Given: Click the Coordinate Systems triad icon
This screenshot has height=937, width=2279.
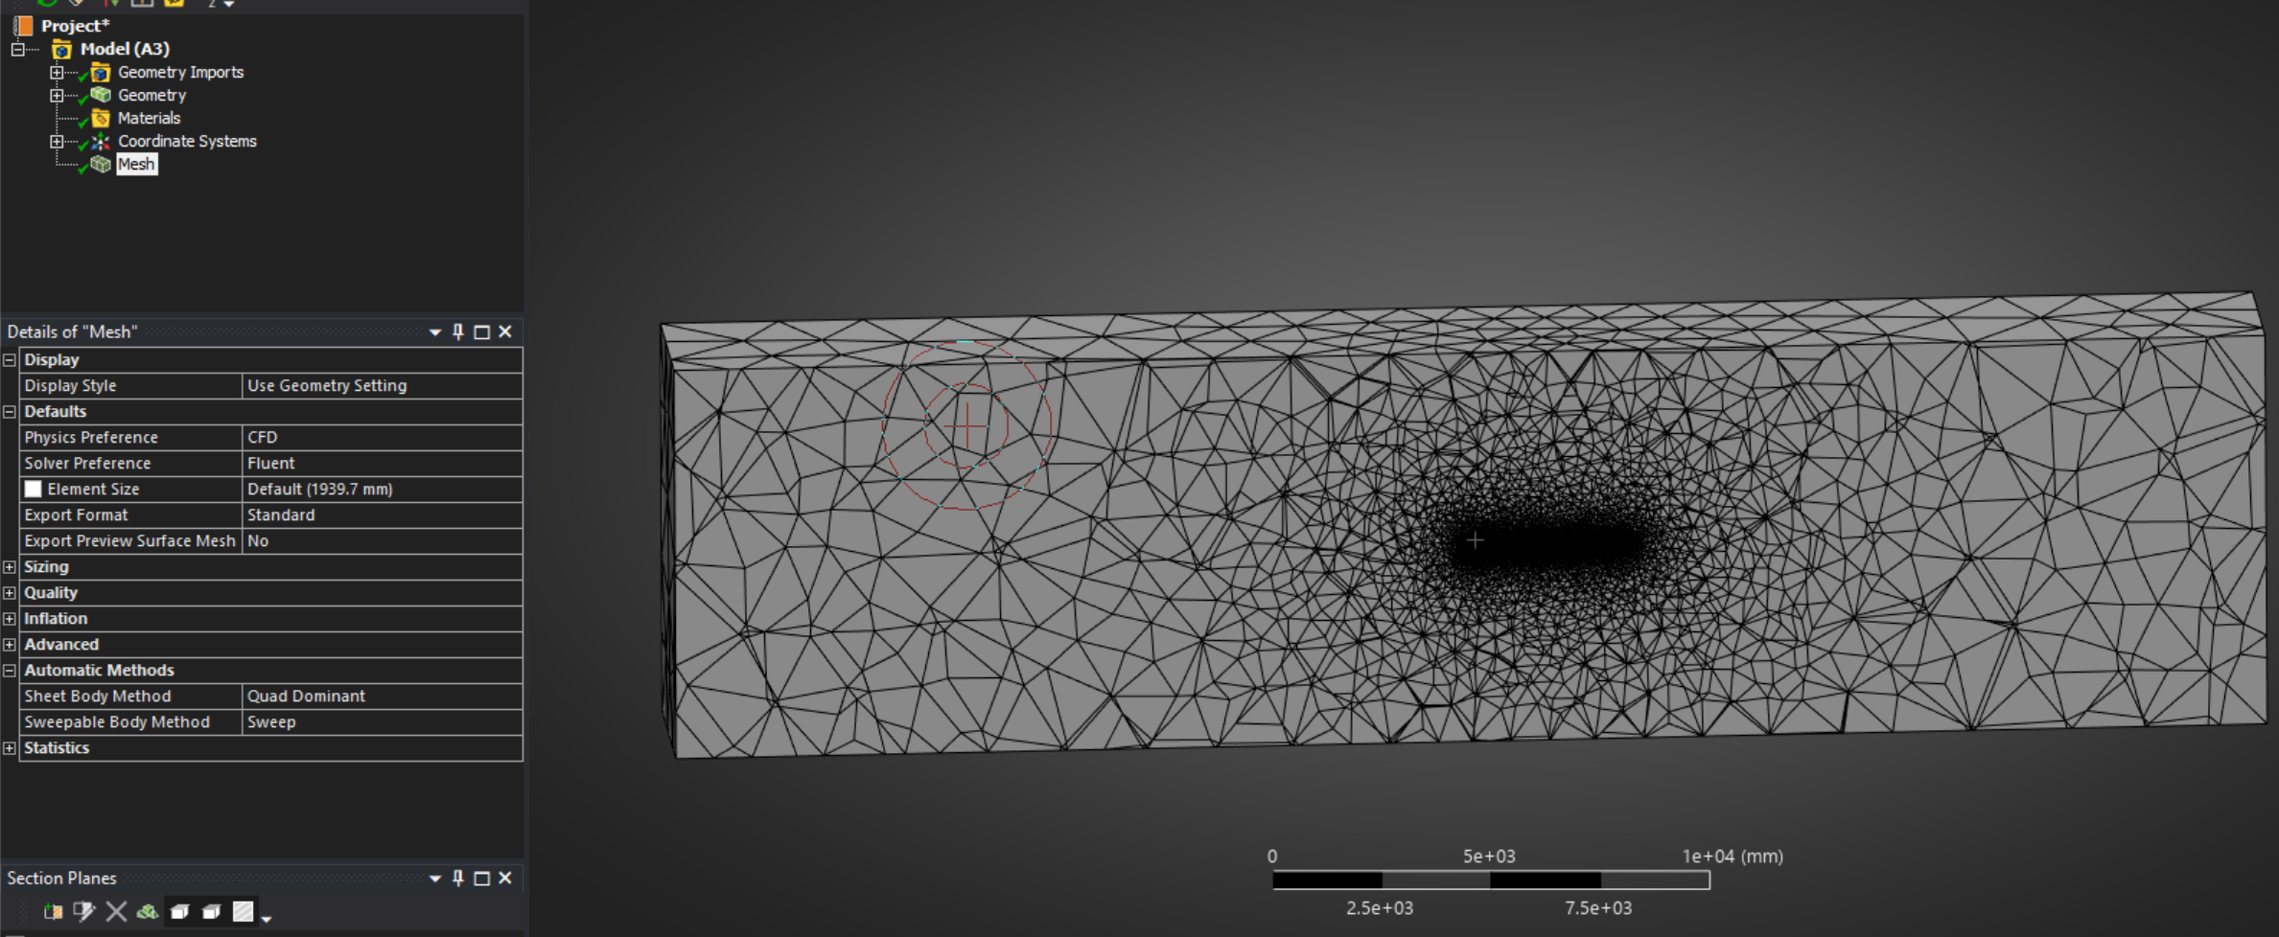Looking at the screenshot, I should tap(101, 142).
